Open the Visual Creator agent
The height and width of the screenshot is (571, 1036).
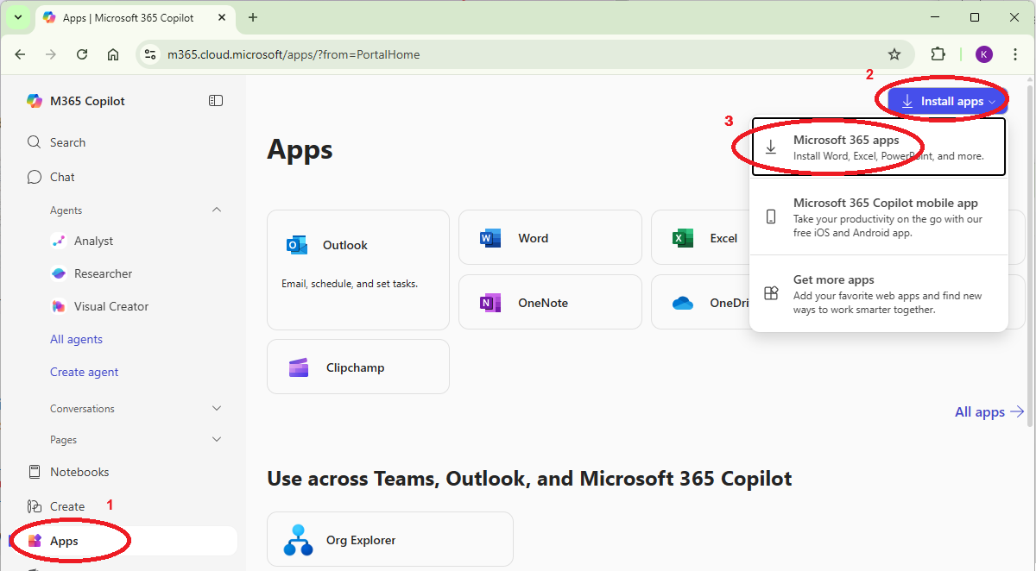coord(111,306)
